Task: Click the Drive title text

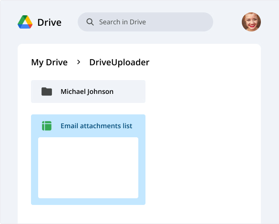Action: pyautogui.click(x=50, y=22)
